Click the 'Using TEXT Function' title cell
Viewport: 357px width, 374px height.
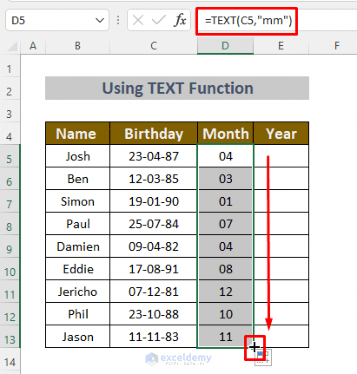pos(177,88)
